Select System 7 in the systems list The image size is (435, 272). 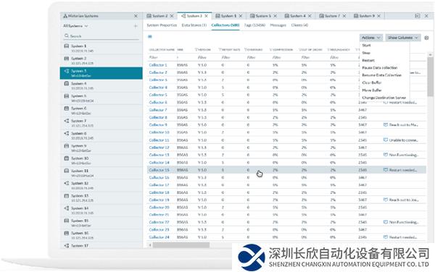[101, 123]
